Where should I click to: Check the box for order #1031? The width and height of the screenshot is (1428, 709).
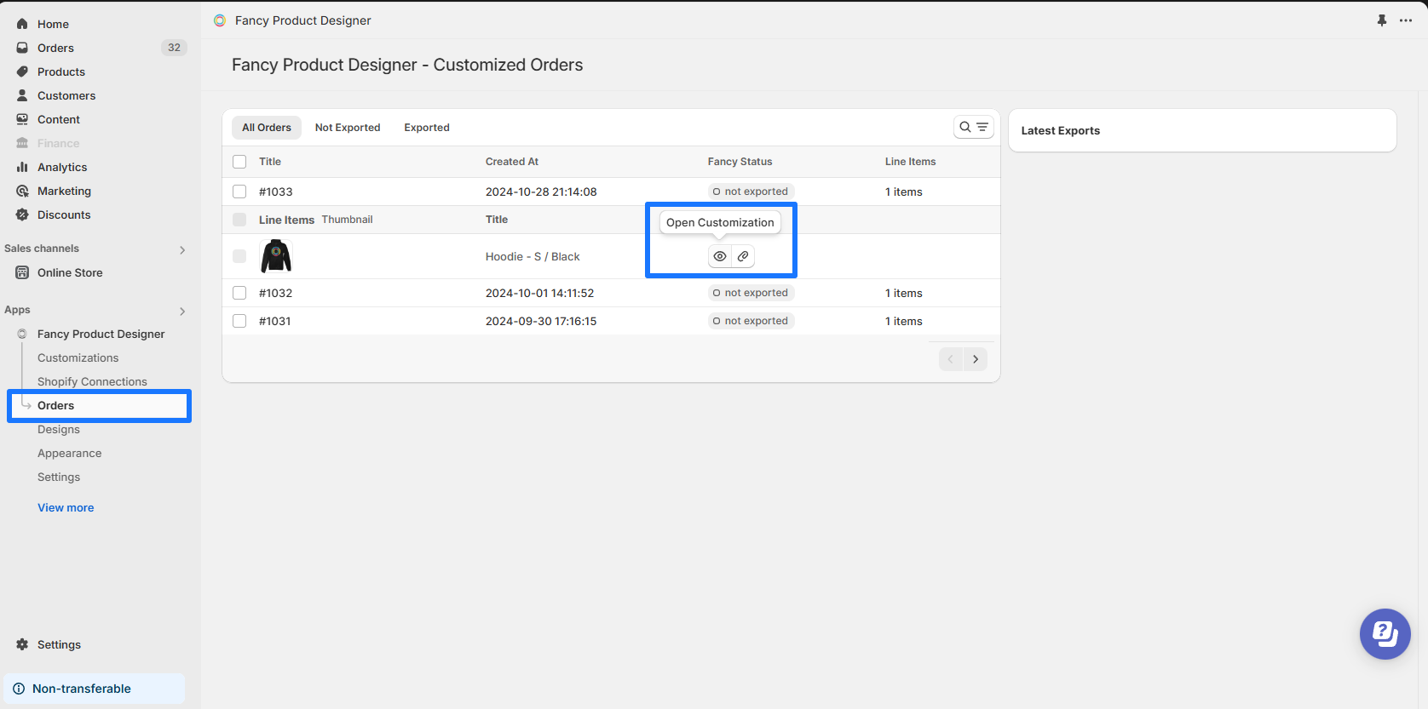[239, 321]
